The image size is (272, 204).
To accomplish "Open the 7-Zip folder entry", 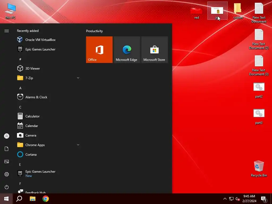I will click(x=48, y=78).
